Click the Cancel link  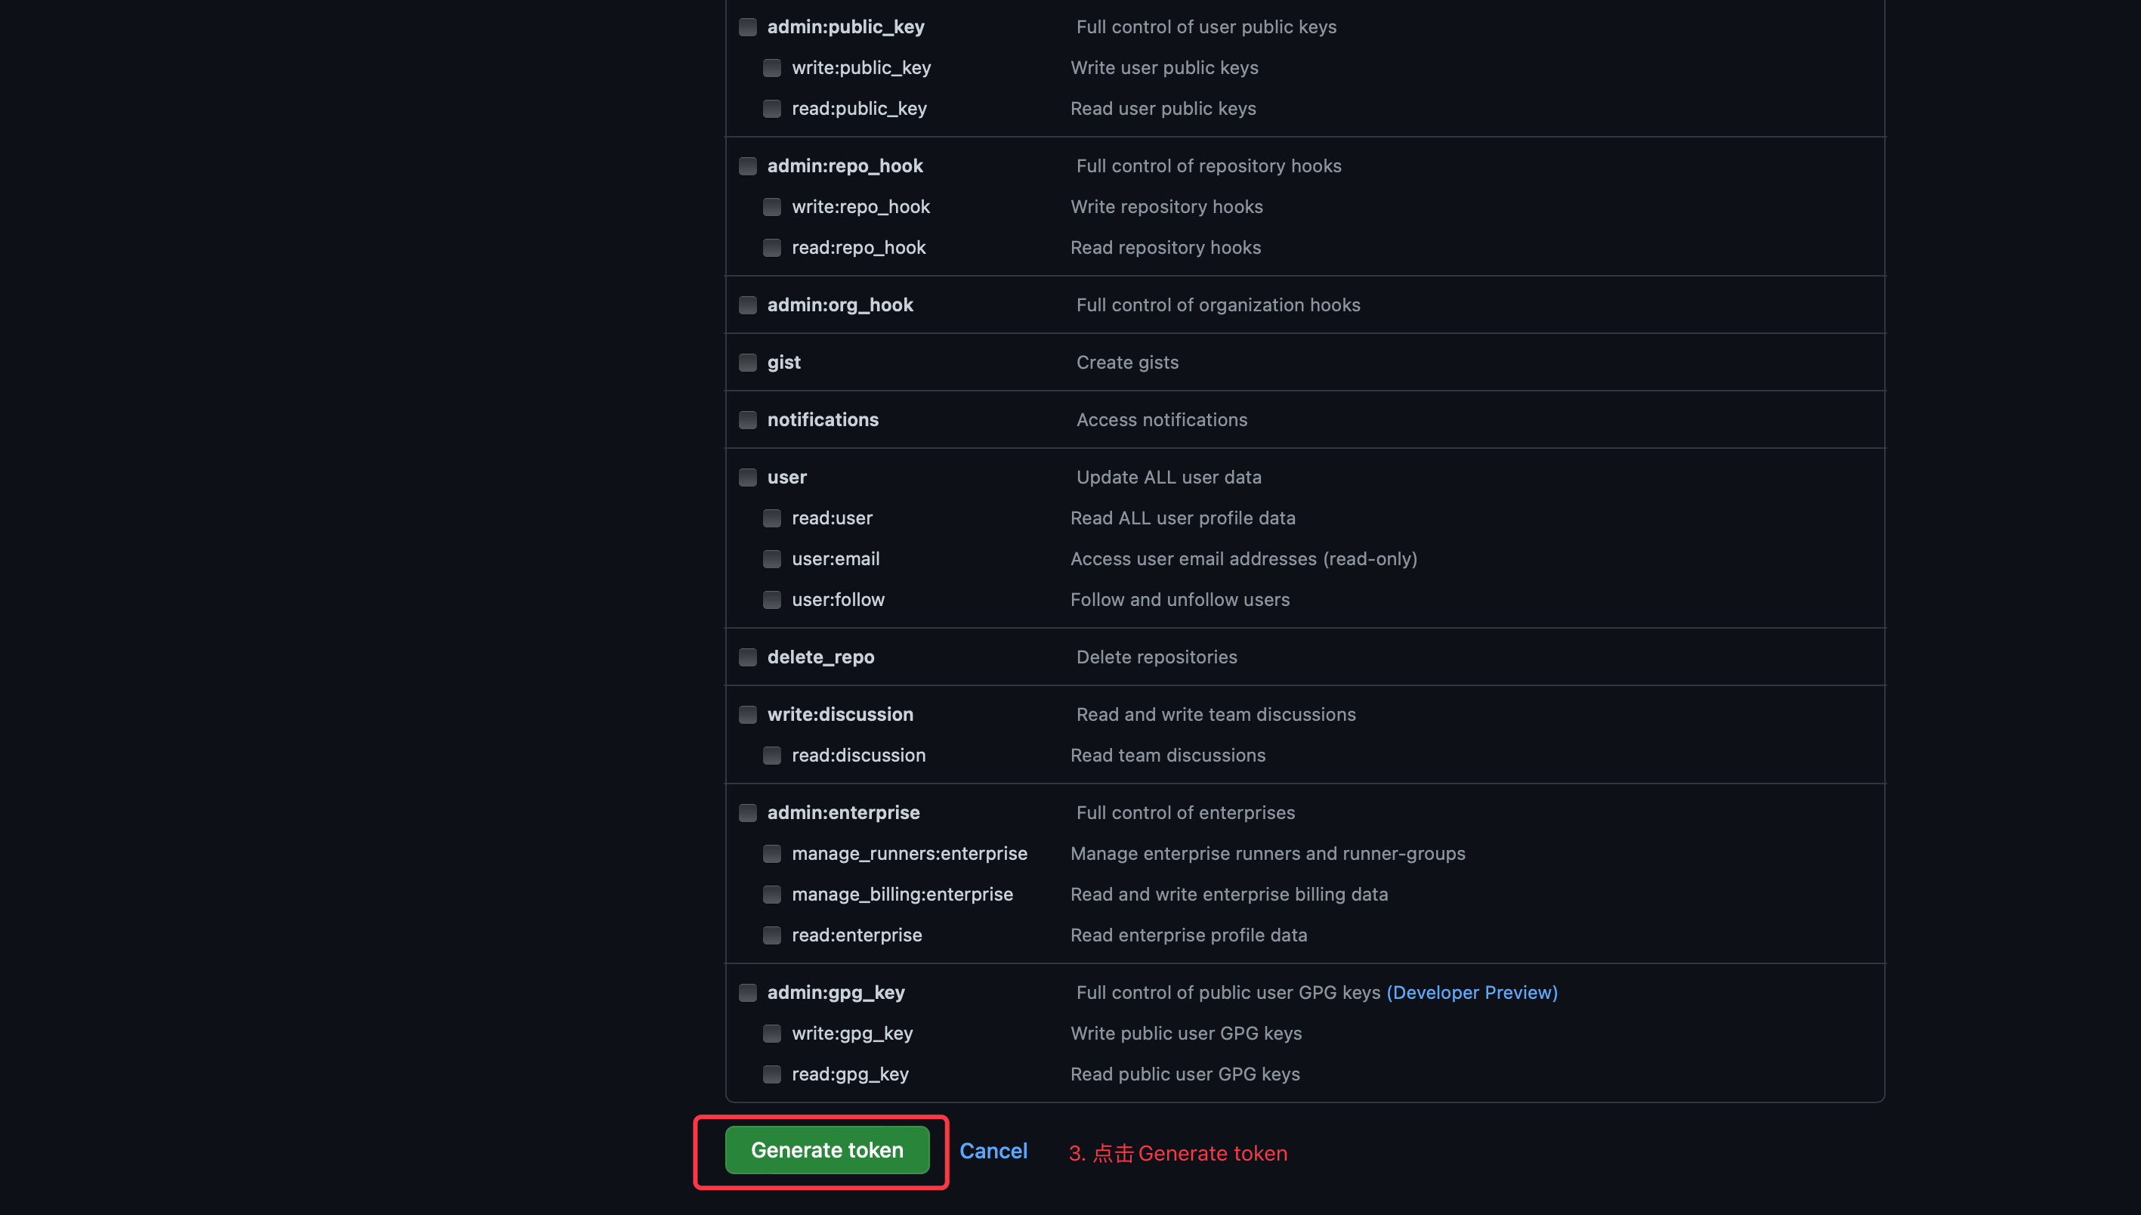pyautogui.click(x=993, y=1151)
